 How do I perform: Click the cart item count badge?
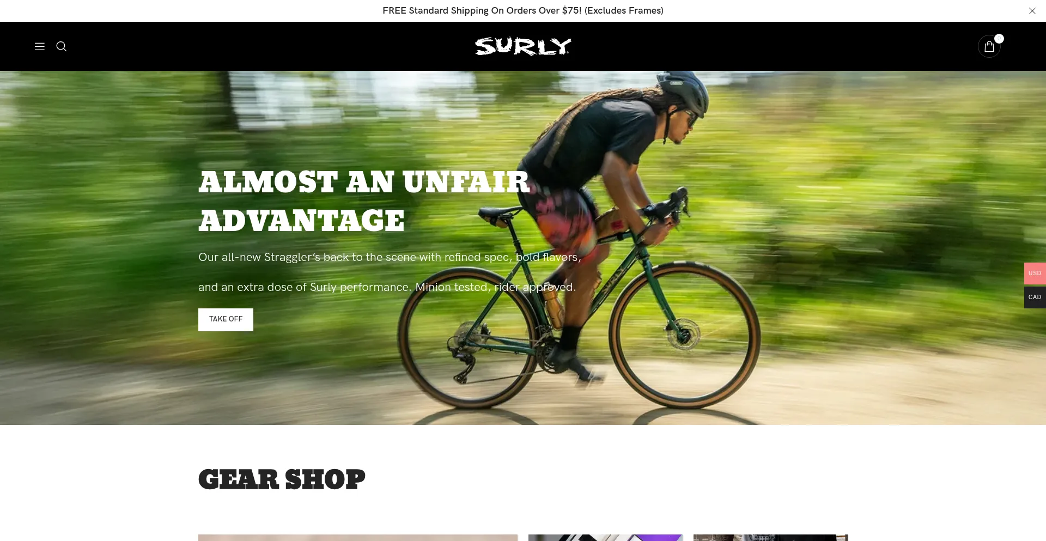click(x=999, y=39)
